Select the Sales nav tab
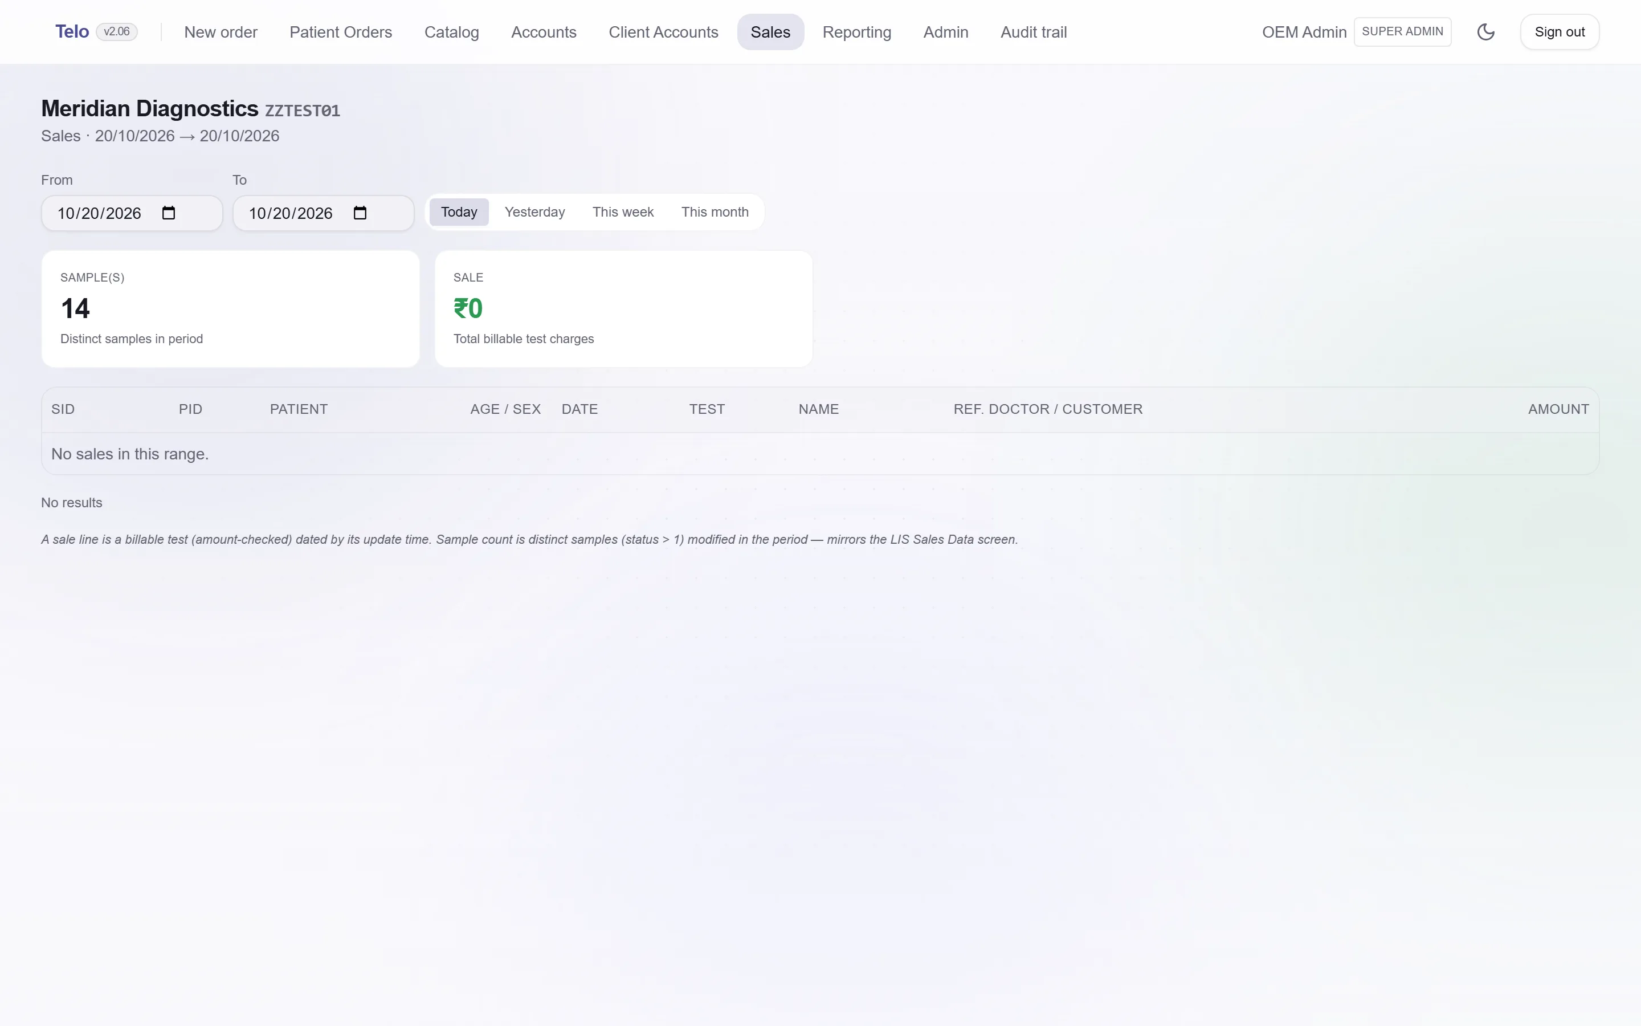1641x1026 pixels. pos(770,32)
